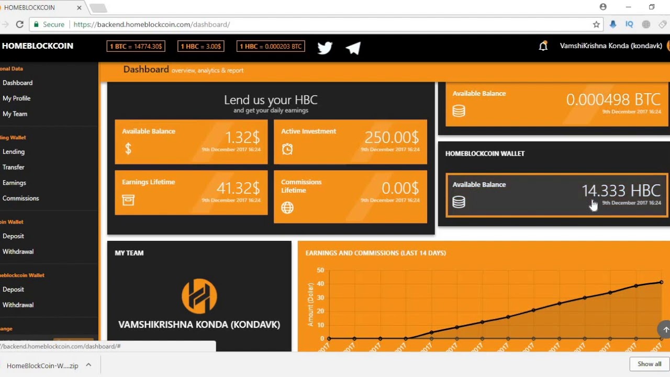Open a new browser tab
This screenshot has height=377, width=670.
pos(98,8)
